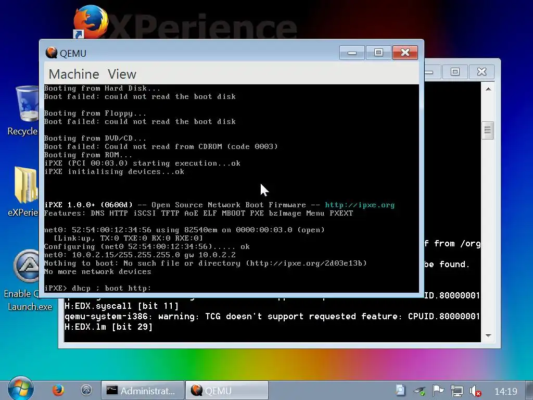Viewport: 533px width, 400px height.
Task: Maximize the background console window
Action: [x=455, y=72]
